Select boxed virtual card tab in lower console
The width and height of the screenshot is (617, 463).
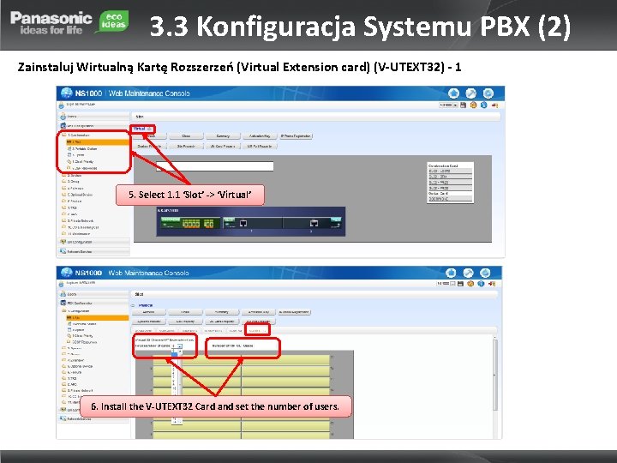[257, 330]
